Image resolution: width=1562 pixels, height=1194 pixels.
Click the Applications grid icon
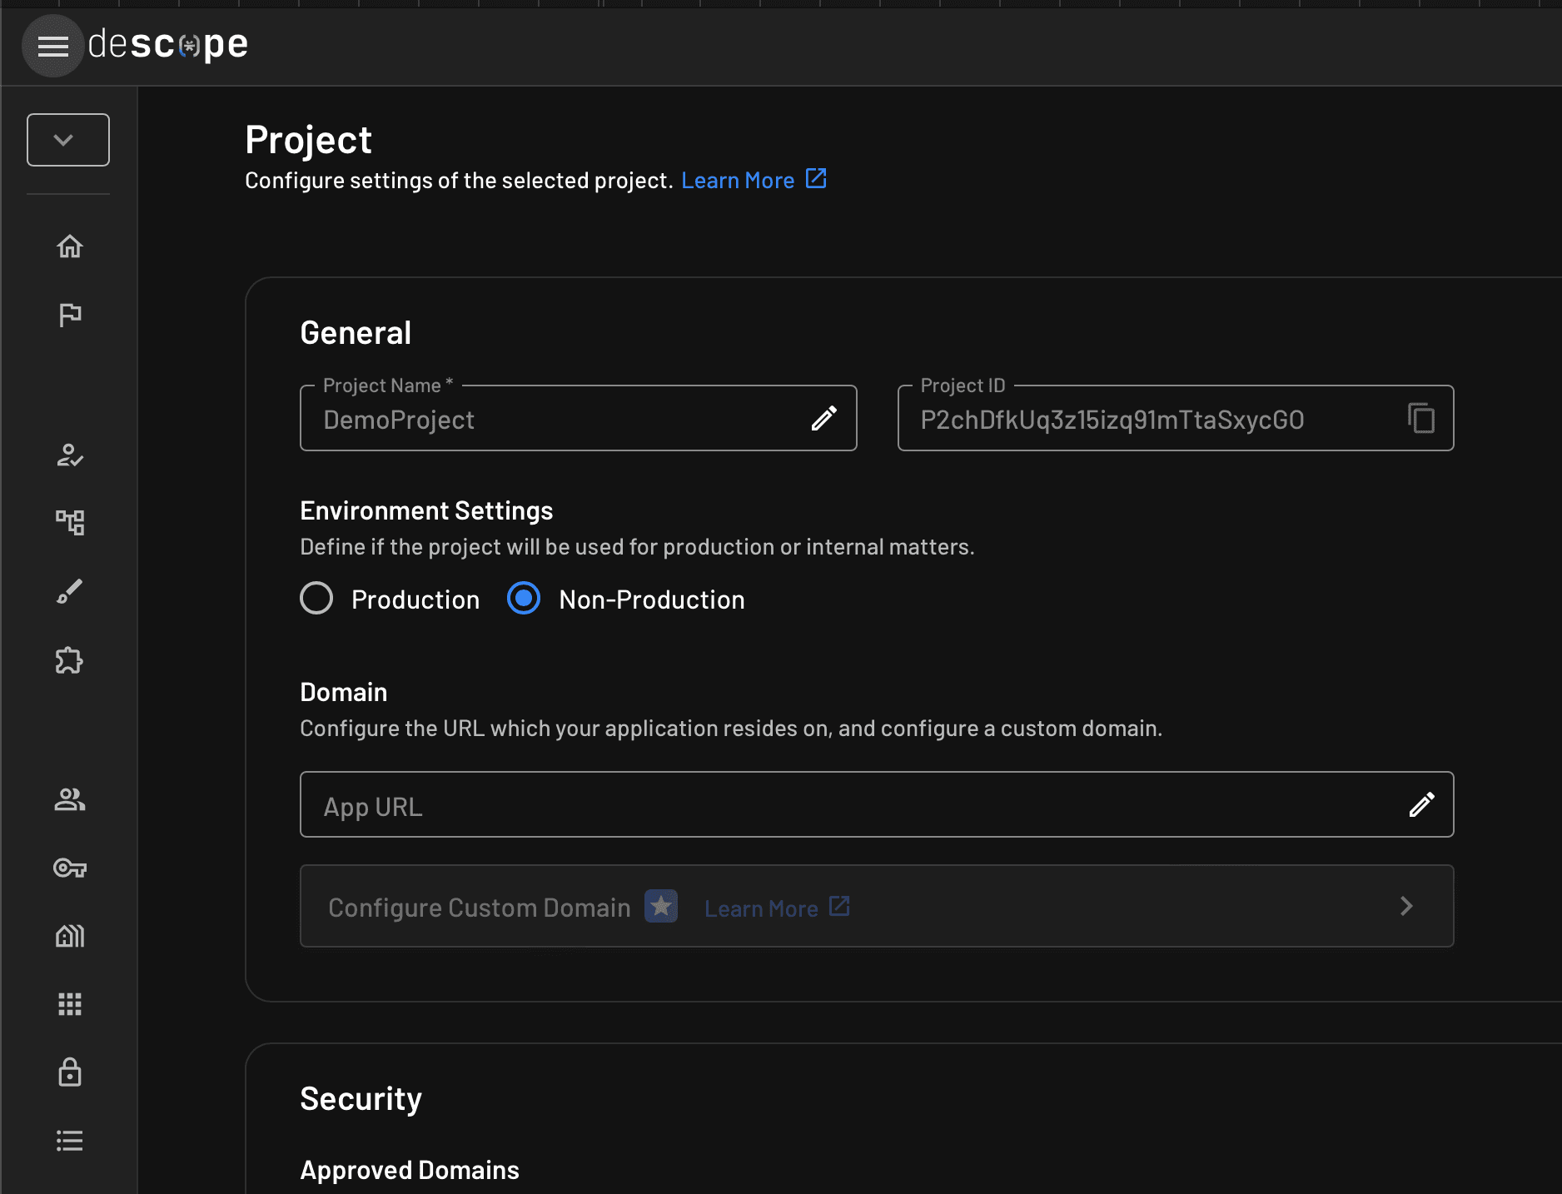pyautogui.click(x=69, y=1004)
